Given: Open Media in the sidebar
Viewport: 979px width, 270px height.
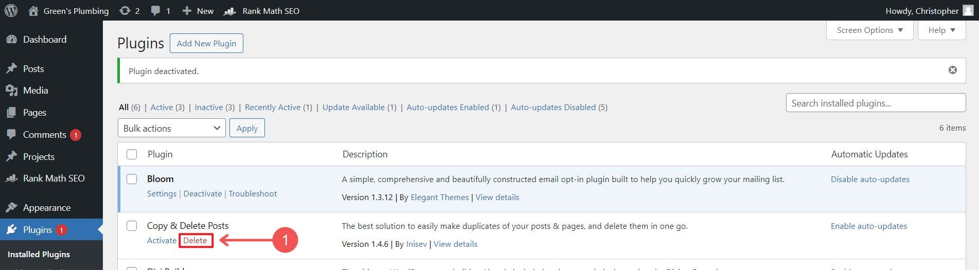Looking at the screenshot, I should [x=35, y=91].
